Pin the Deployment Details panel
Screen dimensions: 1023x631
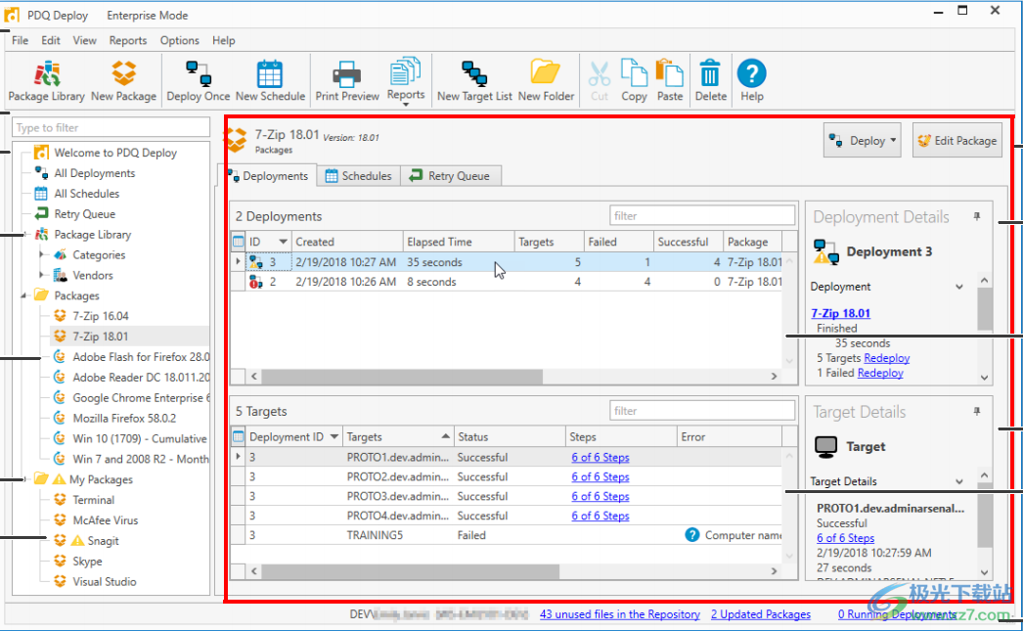[x=977, y=216]
